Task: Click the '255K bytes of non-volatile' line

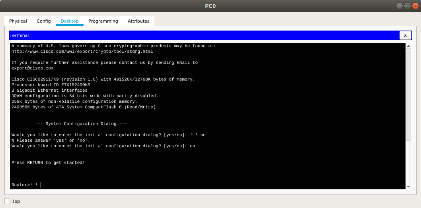Action: coord(74,102)
